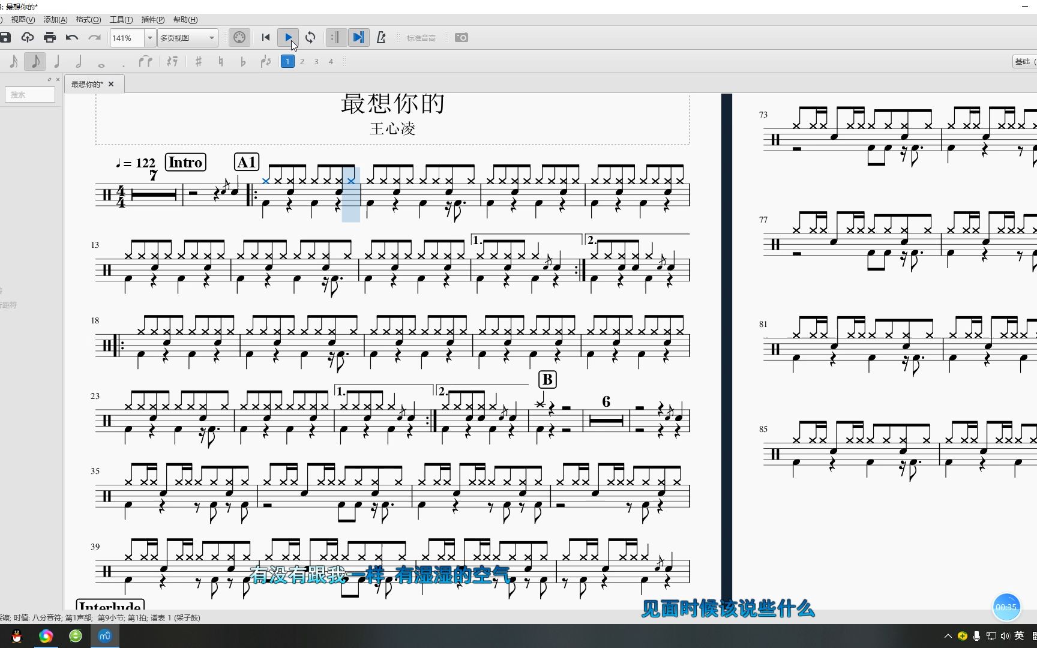Start playback with the play button
Viewport: 1037px width, 648px height.
[x=288, y=37]
